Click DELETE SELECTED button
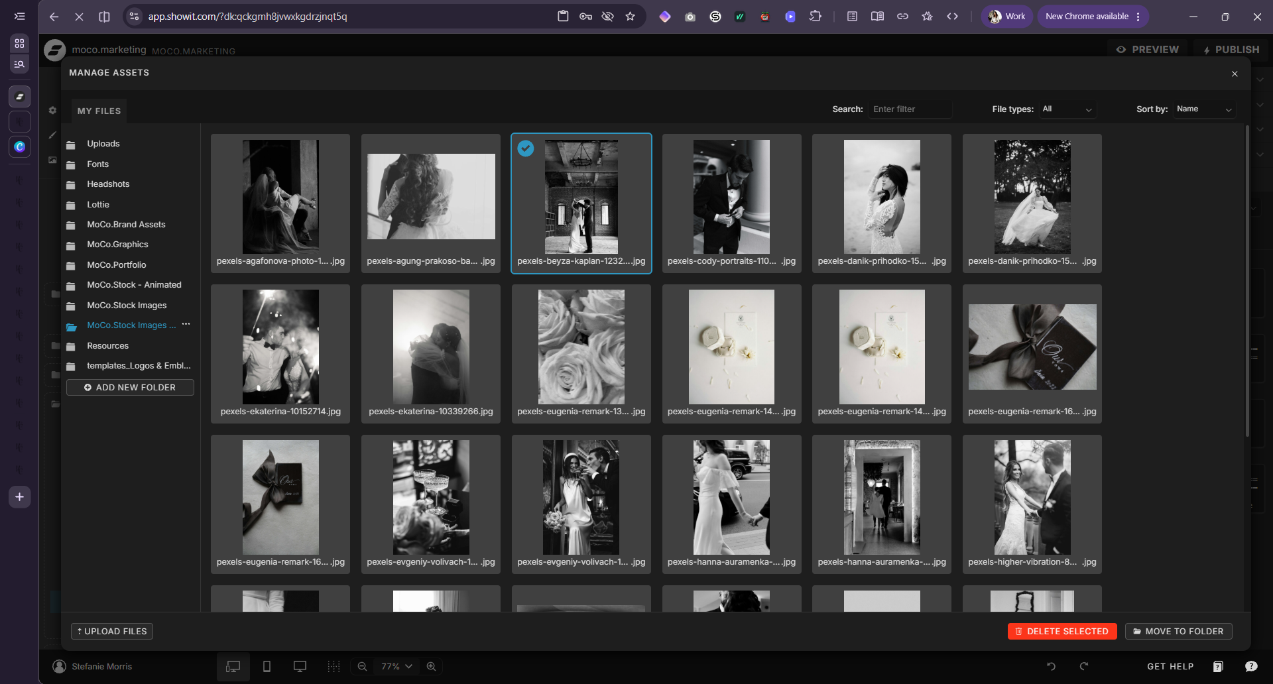Screen dimensions: 1273x684 1062,632
